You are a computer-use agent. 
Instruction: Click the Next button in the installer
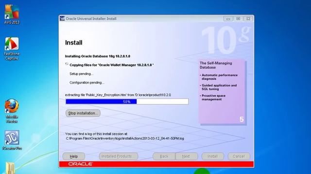pos(187,157)
